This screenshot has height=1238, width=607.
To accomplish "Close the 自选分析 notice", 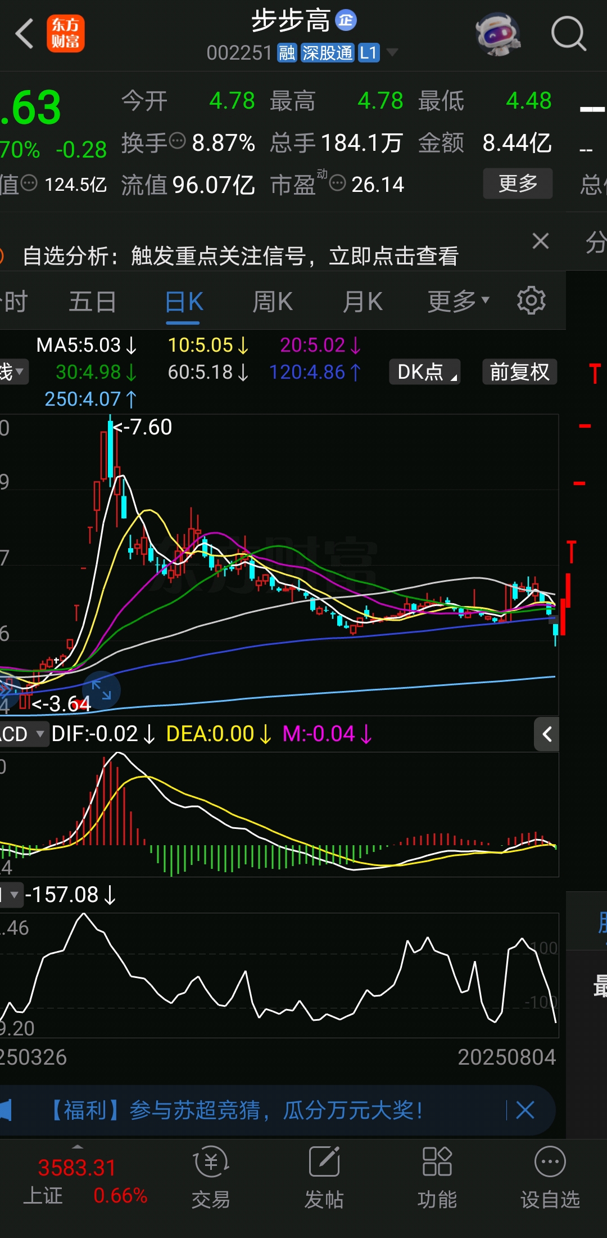I will pos(541,241).
